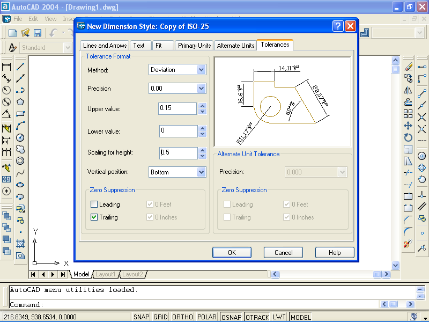Toggle LWT lineweight display in status bar
Image resolution: width=429 pixels, height=322 pixels.
[x=279, y=317]
